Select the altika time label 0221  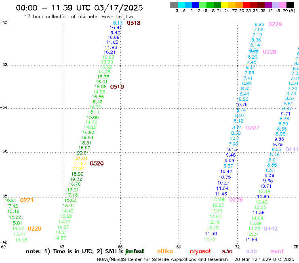coord(27,200)
